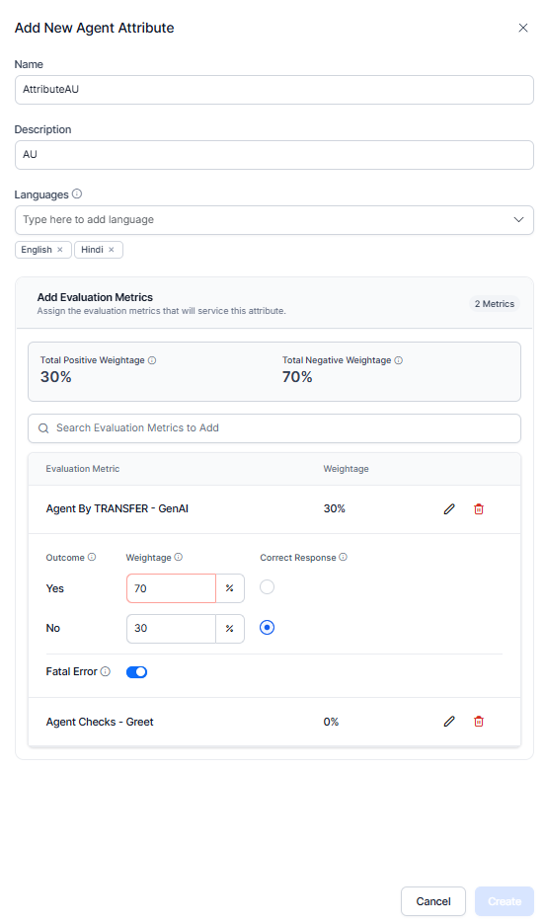This screenshot has height=924, width=545.
Task: Click the Languages dropdown chevron arrow
Action: (518, 220)
